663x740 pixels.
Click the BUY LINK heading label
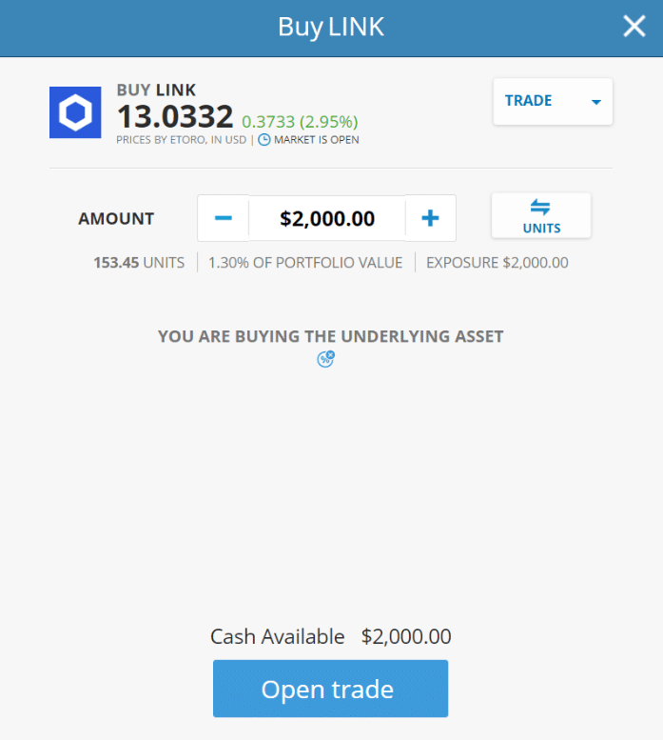tap(156, 90)
